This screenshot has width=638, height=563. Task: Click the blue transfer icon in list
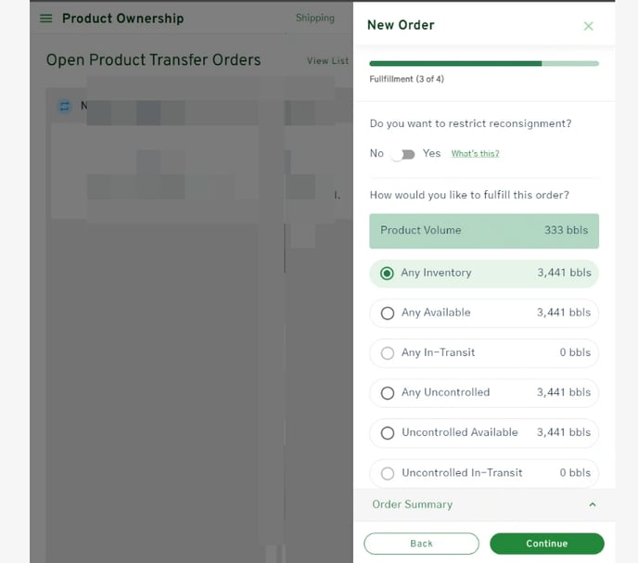pos(64,106)
